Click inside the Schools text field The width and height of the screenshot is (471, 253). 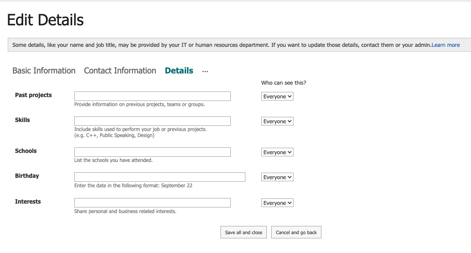[152, 152]
